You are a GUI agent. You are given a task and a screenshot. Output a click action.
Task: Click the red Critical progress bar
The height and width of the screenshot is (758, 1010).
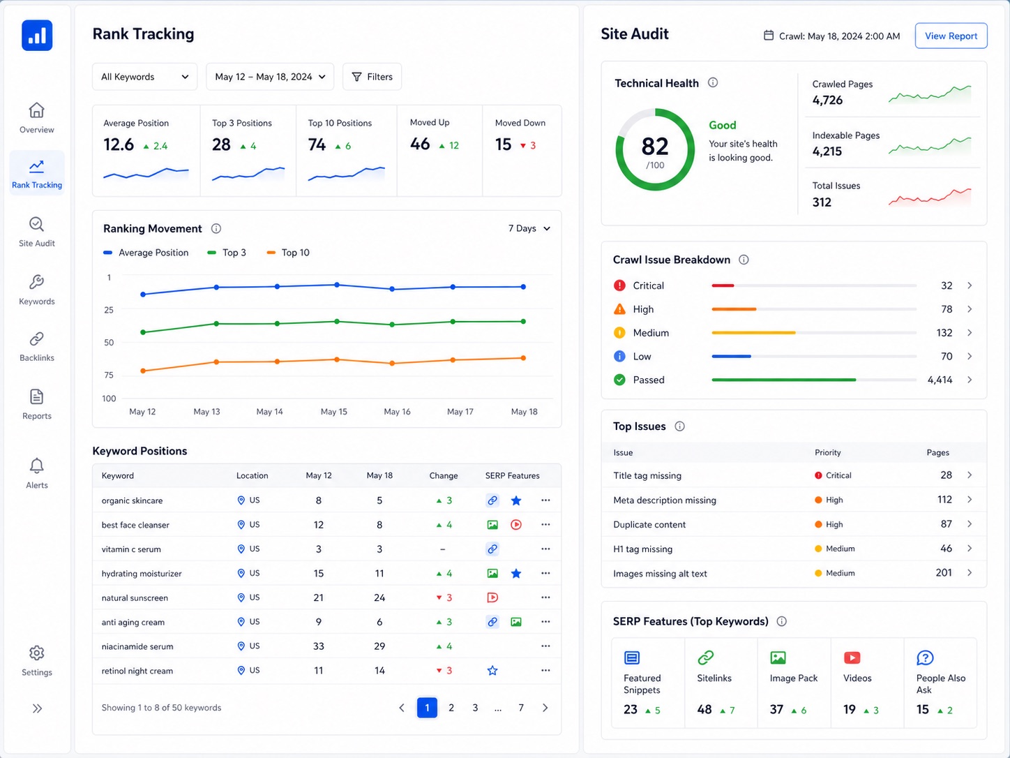coord(723,285)
